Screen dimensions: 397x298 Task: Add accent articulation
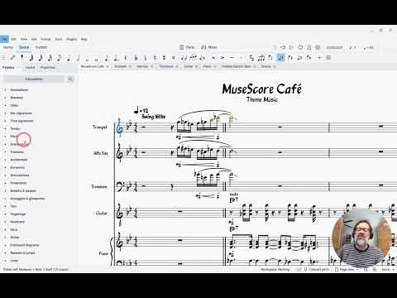click(x=222, y=58)
